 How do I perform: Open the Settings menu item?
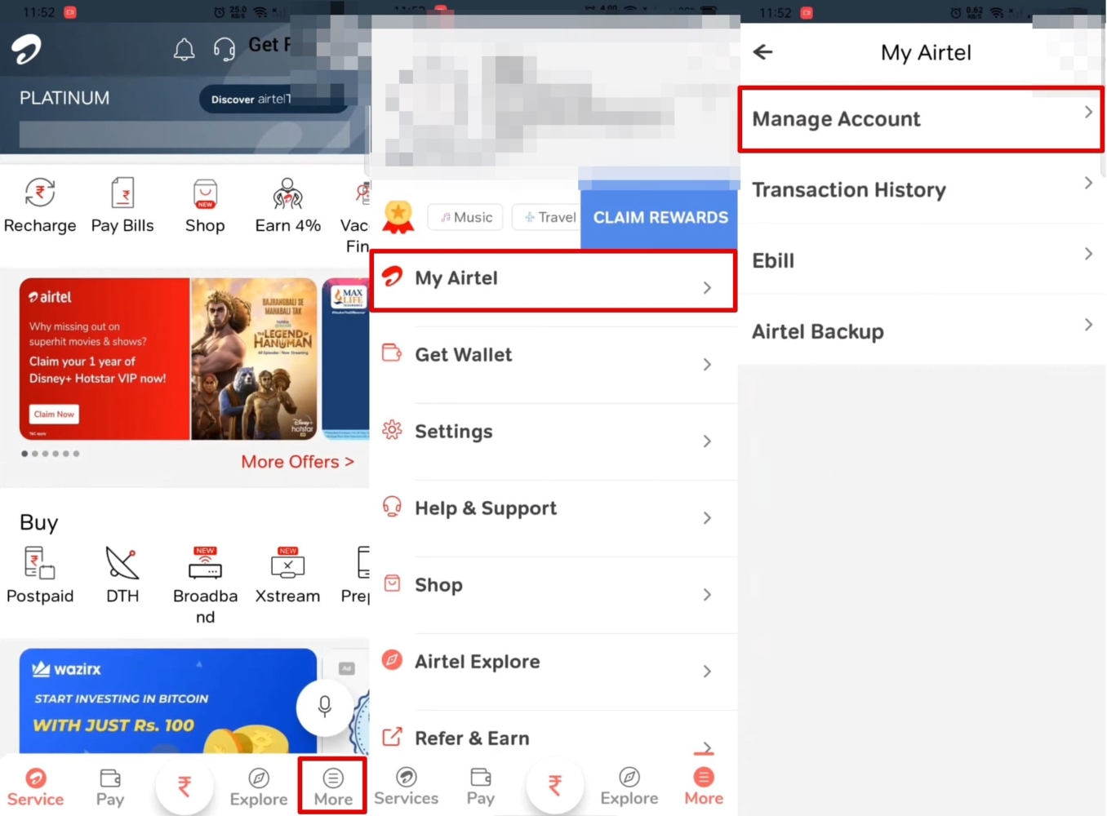(x=454, y=432)
